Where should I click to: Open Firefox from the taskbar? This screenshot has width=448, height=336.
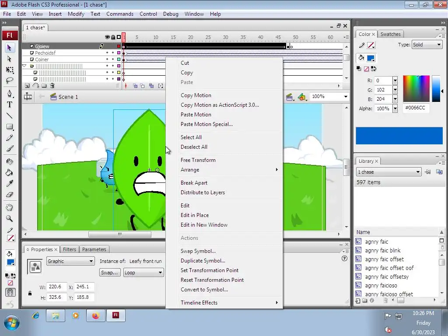[x=95, y=316]
